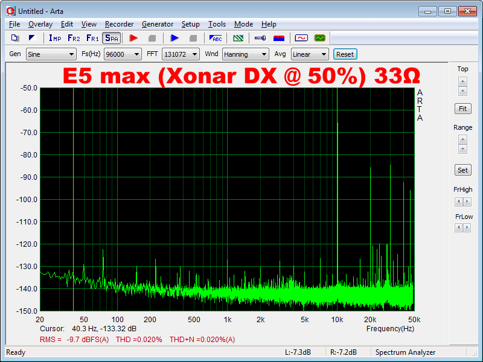
Task: Click the Spectrum Analyzer status bar text
Action: click(405, 352)
